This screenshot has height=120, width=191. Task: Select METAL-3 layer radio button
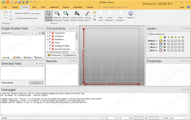(149, 47)
